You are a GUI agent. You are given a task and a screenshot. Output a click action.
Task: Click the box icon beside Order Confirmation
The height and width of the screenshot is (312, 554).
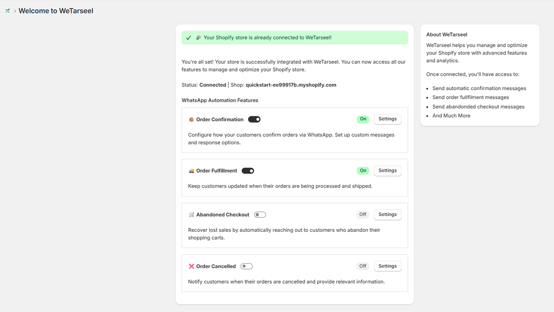(191, 120)
